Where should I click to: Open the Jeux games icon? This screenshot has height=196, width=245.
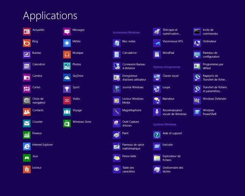(x=27, y=158)
